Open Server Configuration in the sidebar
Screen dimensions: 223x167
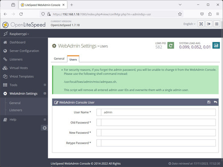click(x=24, y=51)
